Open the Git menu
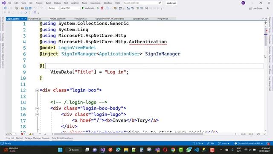273x154 pixels. [31, 3]
